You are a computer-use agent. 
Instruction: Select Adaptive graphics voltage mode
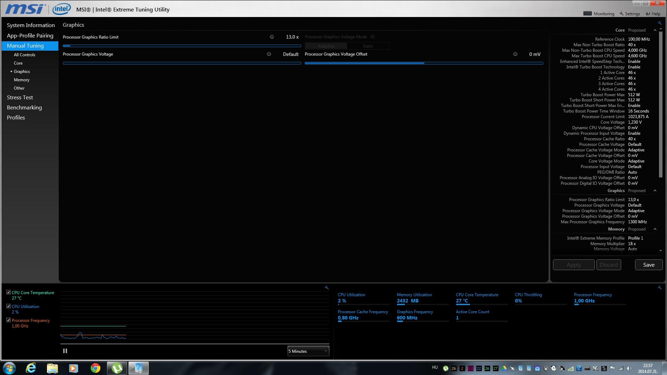coord(326,46)
